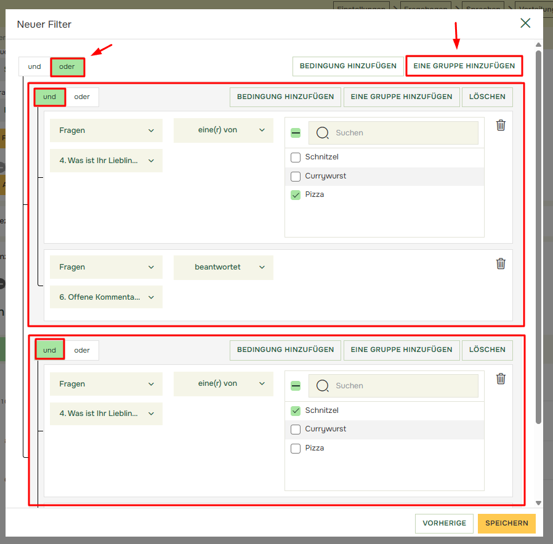Screen dimensions: 553x544
Task: Select 'oder' in the first group's operator toggle
Action: click(x=82, y=97)
